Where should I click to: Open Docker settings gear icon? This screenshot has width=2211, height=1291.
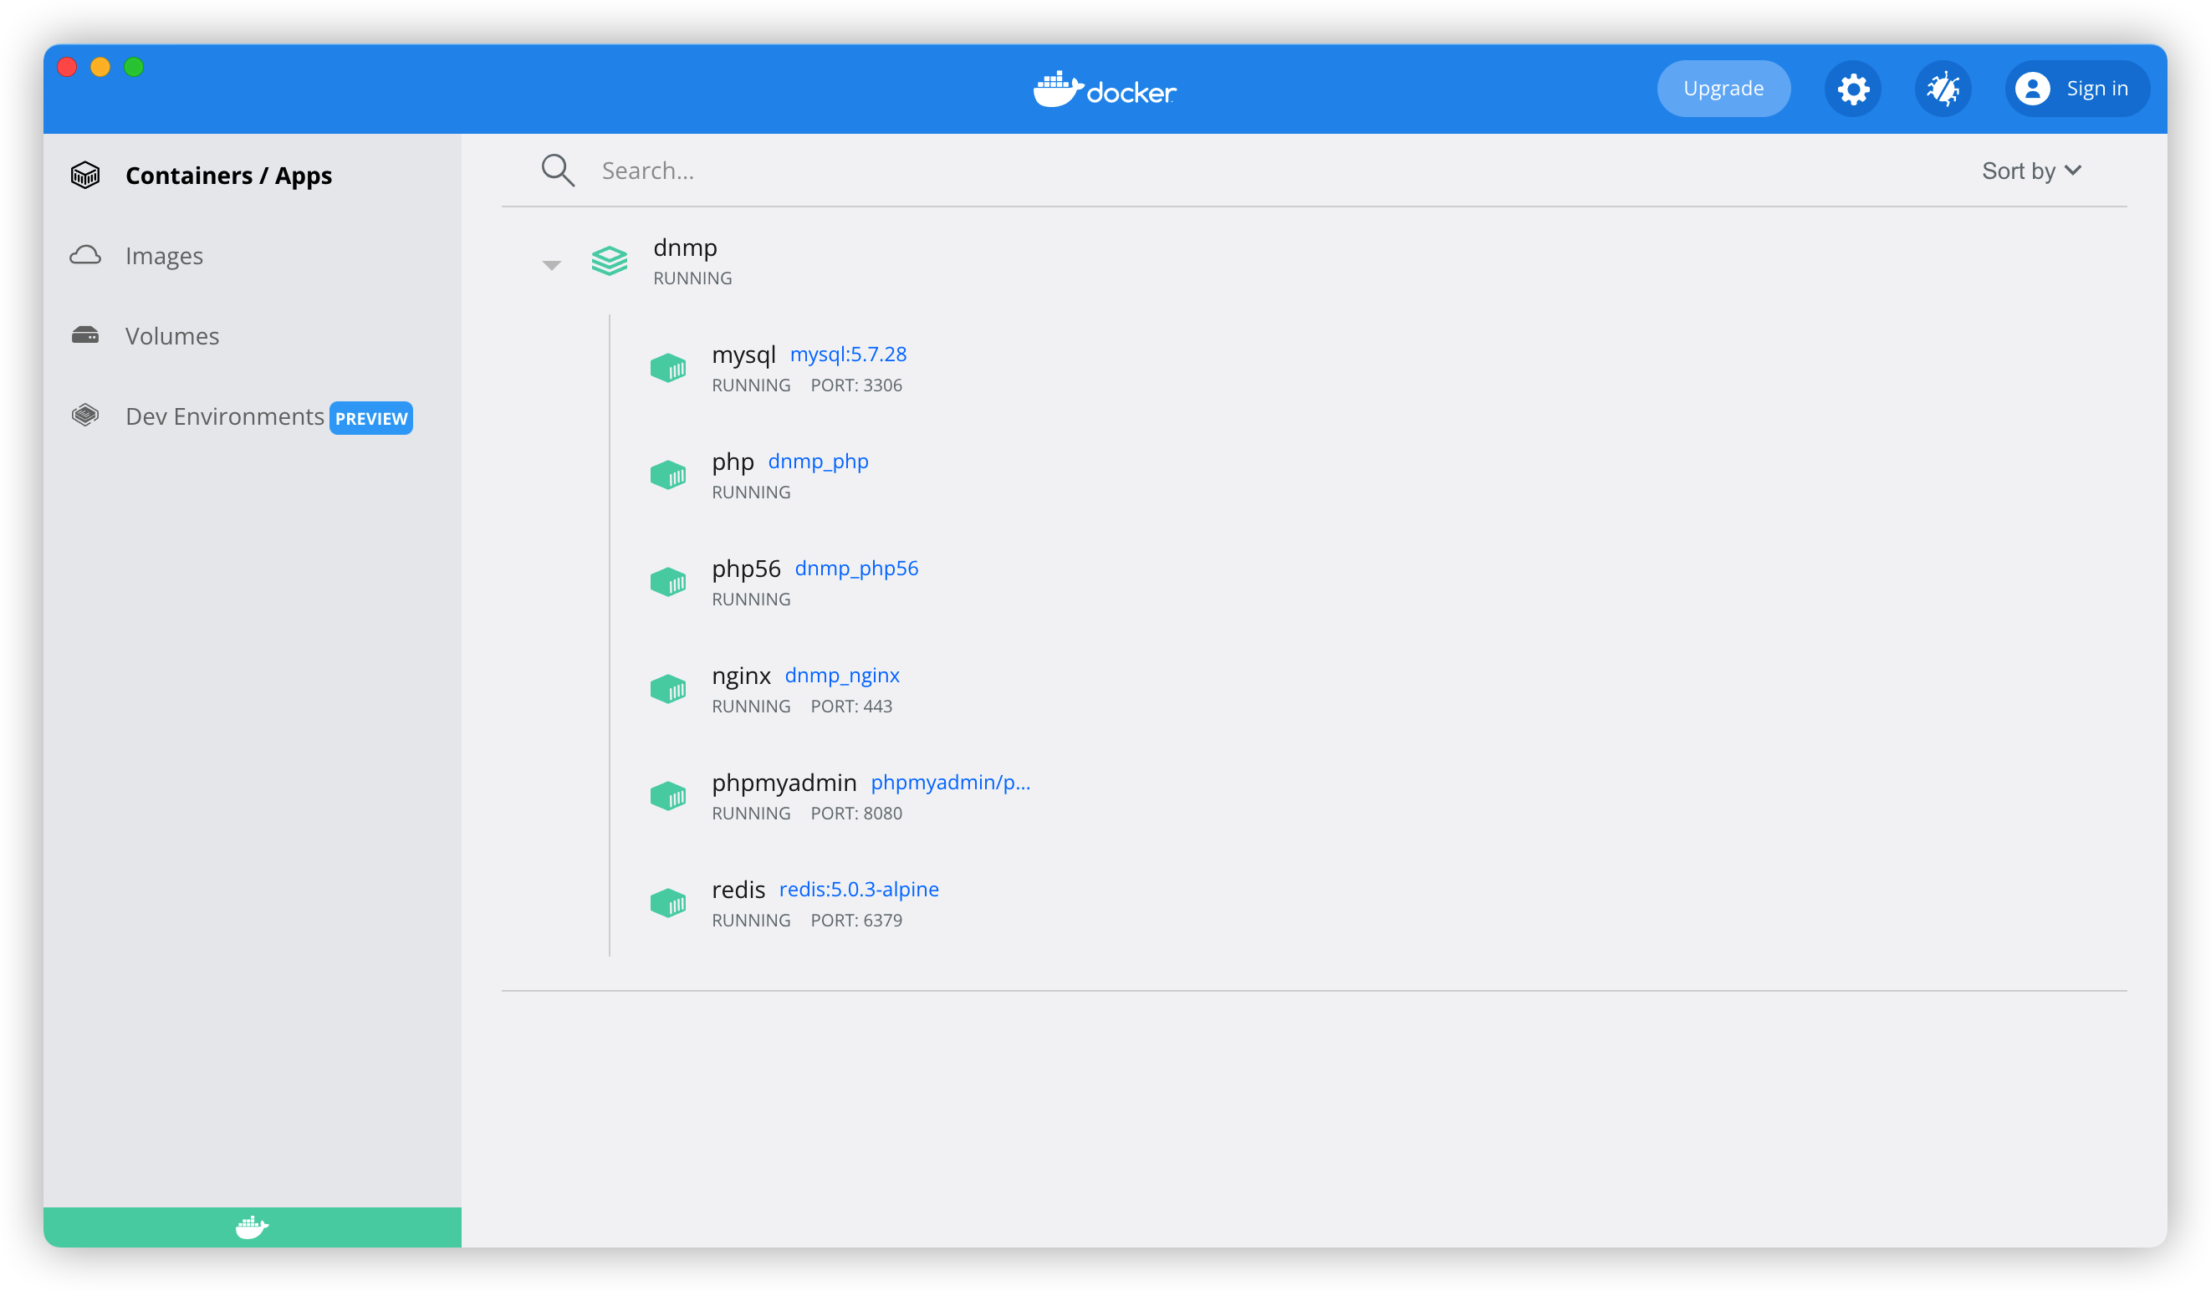tap(1853, 89)
